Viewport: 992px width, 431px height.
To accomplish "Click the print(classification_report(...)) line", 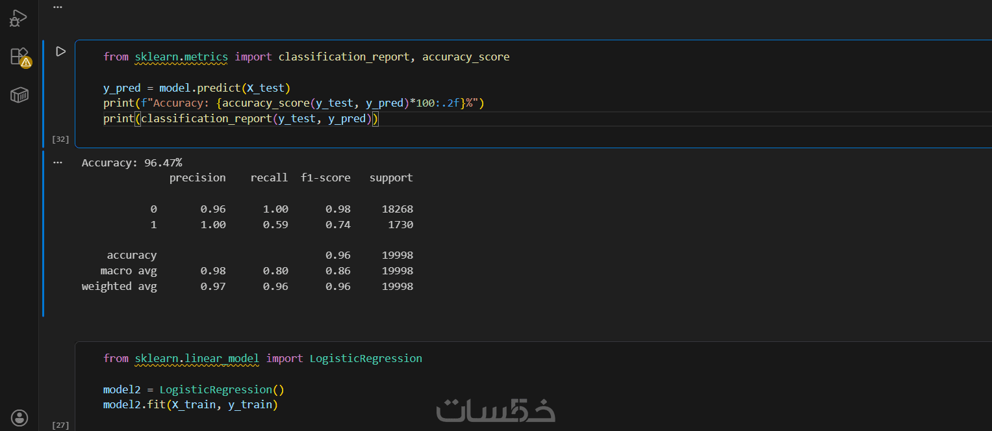I will 240,119.
